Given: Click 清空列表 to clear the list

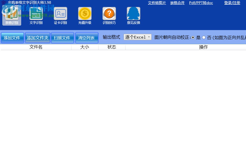Looking at the screenshot, I should tap(87, 38).
